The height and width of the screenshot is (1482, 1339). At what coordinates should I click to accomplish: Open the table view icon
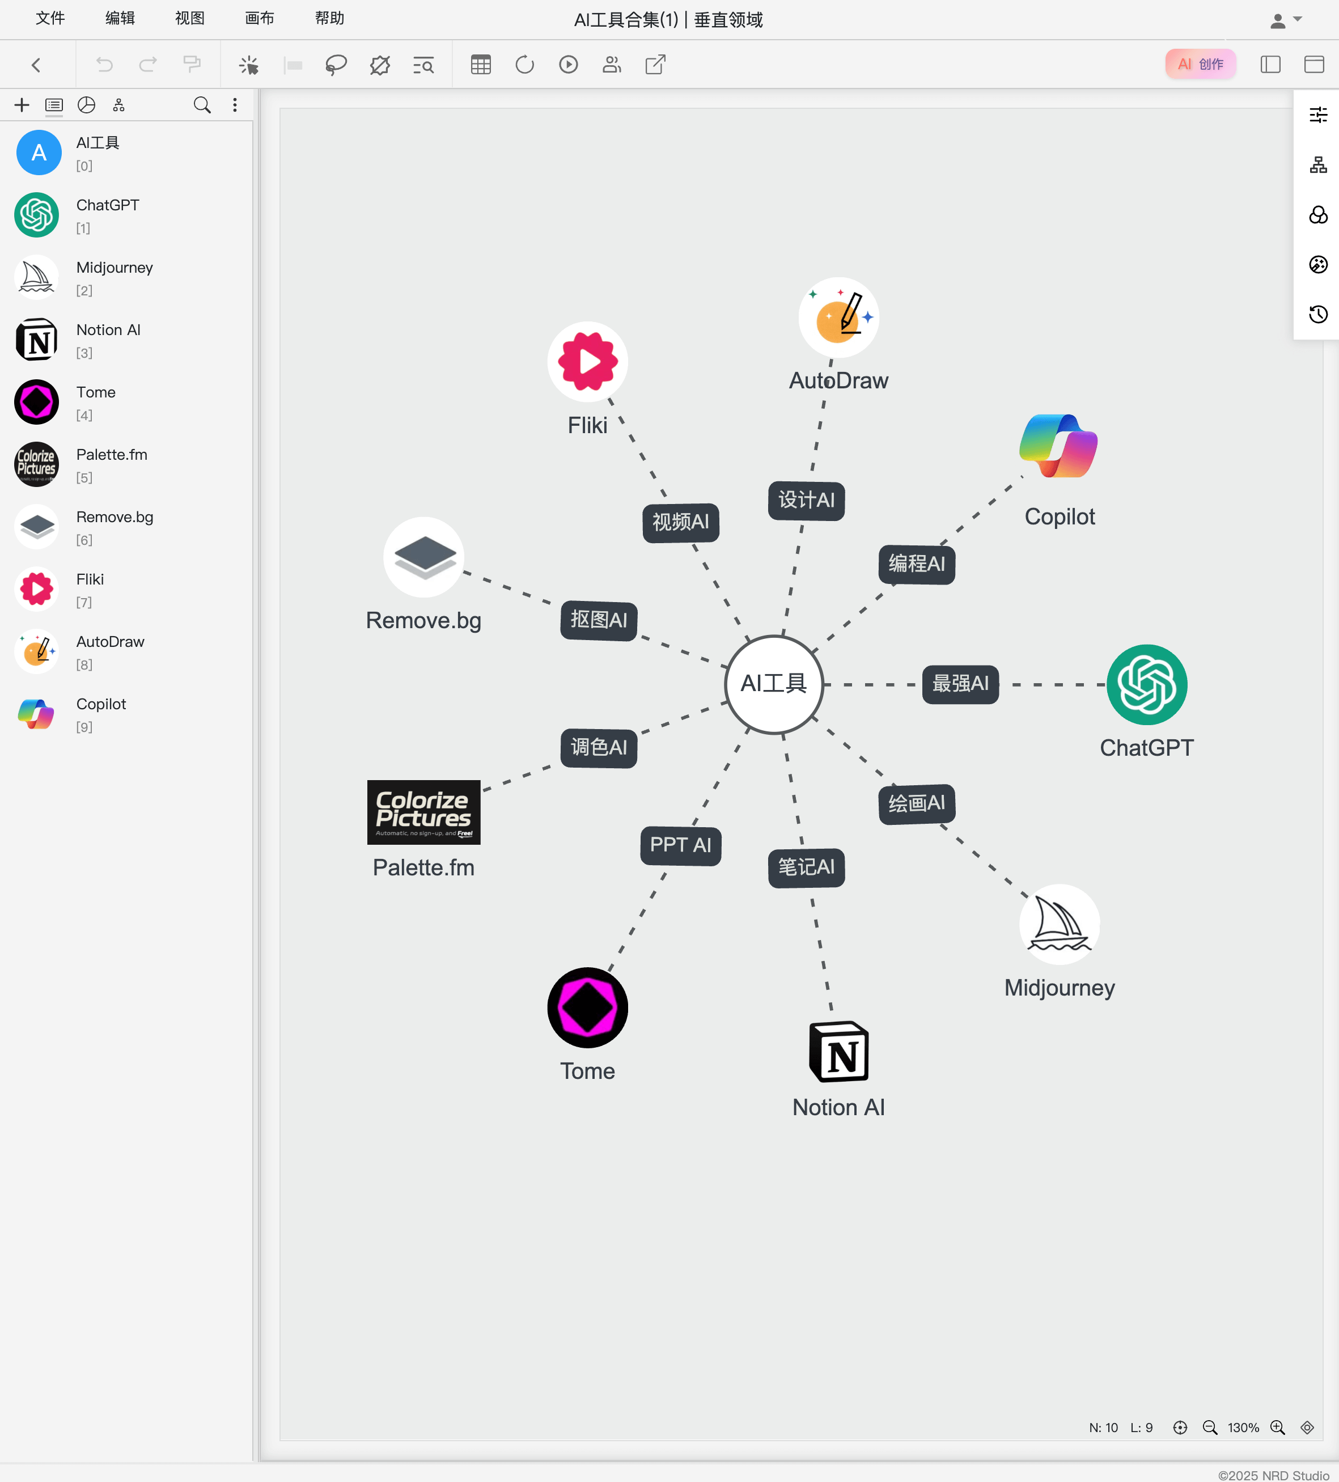click(481, 65)
